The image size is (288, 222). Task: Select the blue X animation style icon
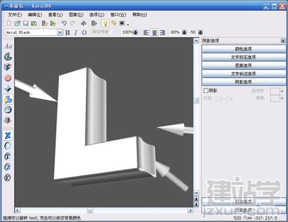8,135
